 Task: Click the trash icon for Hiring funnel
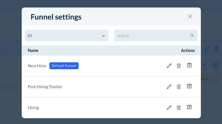coord(179,108)
